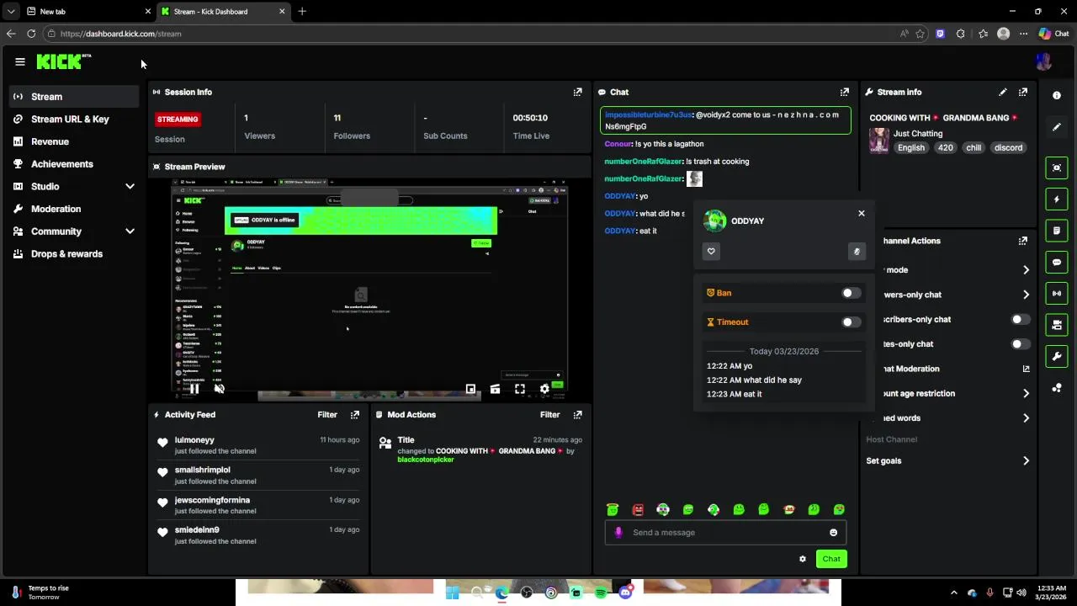Click the pencil edit icon in right sidebar
Viewport: 1077px width, 606px height.
[x=1057, y=126]
